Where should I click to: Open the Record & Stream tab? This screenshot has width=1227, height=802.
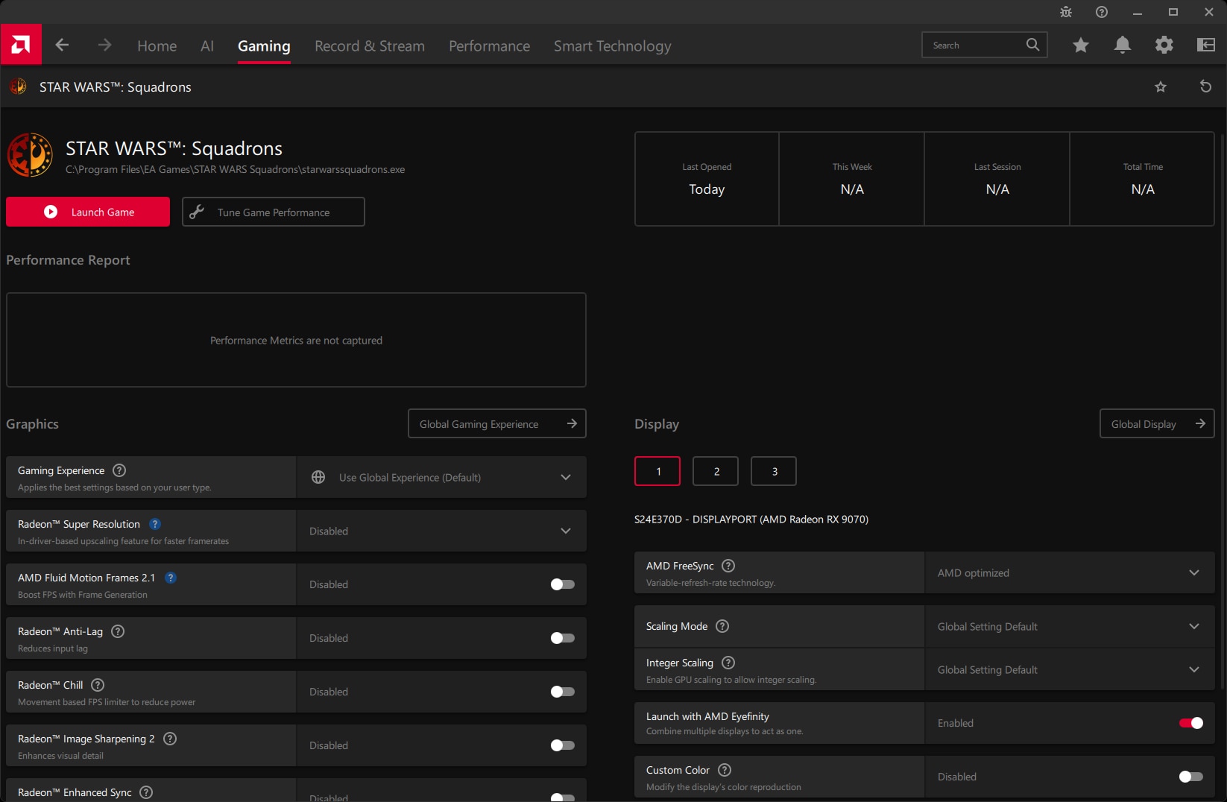tap(369, 46)
